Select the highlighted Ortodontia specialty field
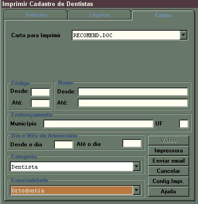Image resolution: width=198 pixels, height=204 pixels. [x=72, y=190]
